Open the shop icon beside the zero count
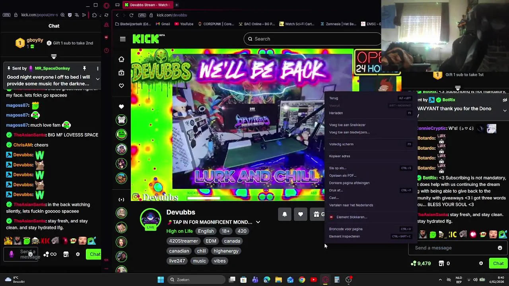This screenshot has width=509, height=286. [x=441, y=263]
